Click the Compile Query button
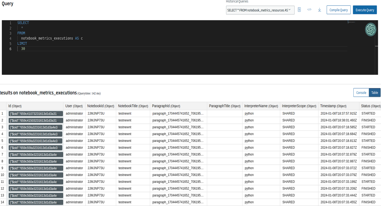The image size is (381, 206). tap(338, 9)
